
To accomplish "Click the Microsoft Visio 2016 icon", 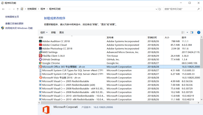I will [40, 78].
